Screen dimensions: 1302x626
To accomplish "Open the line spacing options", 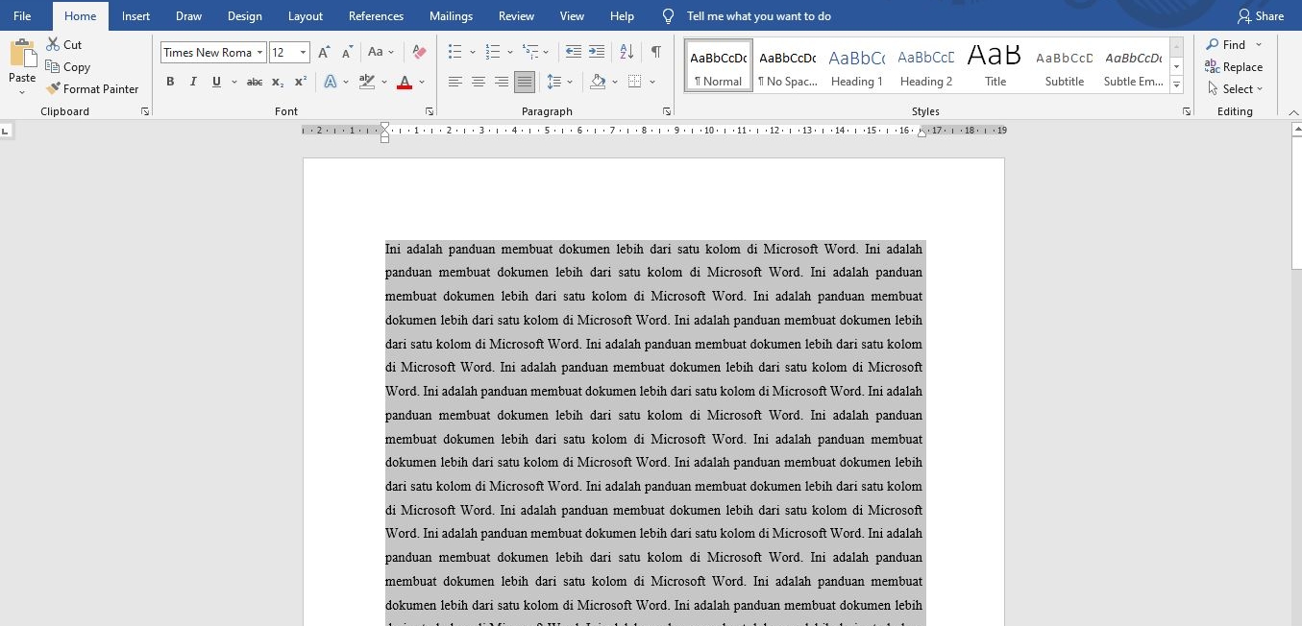I will [560, 82].
